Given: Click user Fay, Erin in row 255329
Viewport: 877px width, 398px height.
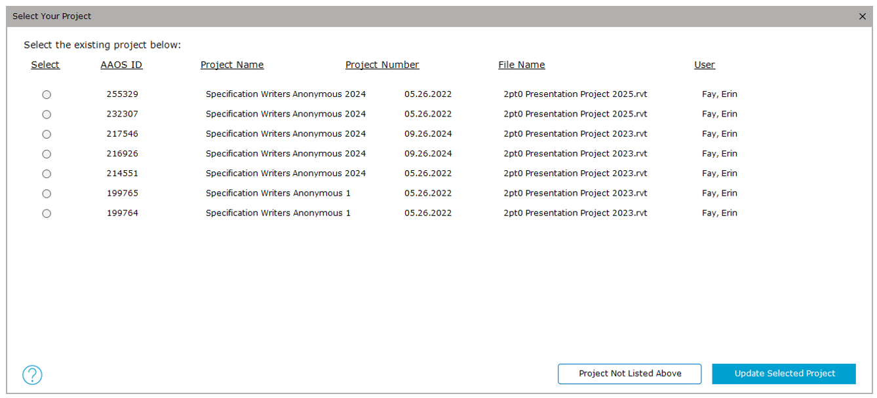Looking at the screenshot, I should [x=720, y=94].
